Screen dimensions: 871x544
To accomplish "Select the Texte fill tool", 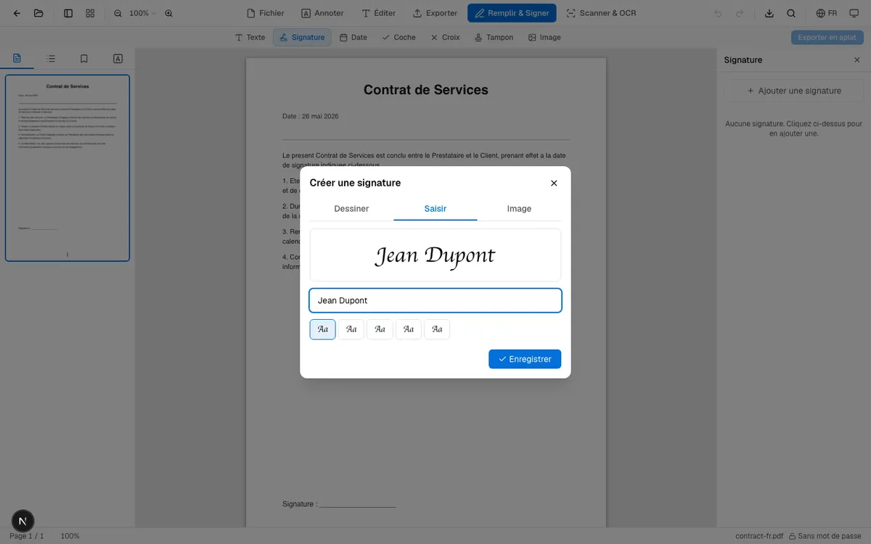I will coord(250,37).
